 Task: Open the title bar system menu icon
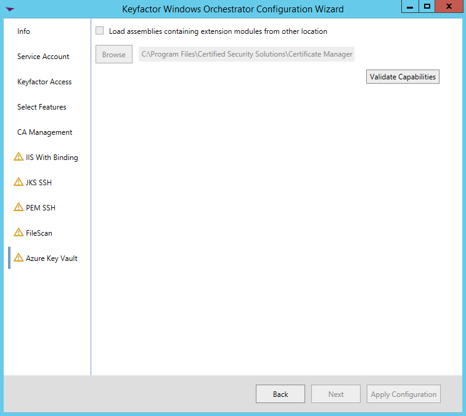[x=10, y=9]
